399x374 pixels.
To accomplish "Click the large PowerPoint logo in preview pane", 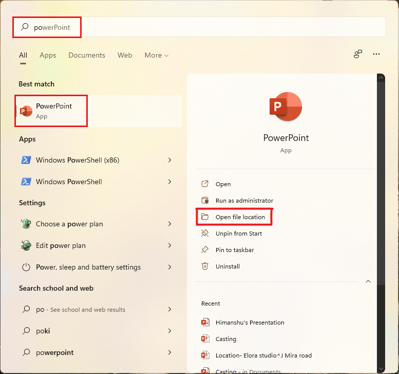I will (286, 106).
